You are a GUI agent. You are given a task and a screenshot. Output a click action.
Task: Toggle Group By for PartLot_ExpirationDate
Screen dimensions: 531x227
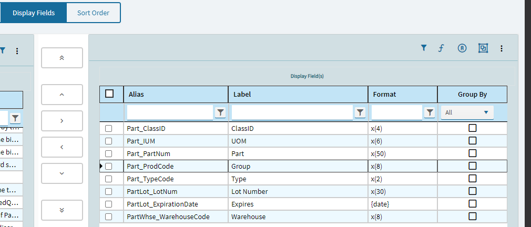point(472,204)
